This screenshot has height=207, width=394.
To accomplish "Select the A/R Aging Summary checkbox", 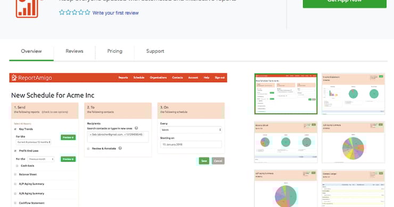I will pyautogui.click(x=15, y=194).
